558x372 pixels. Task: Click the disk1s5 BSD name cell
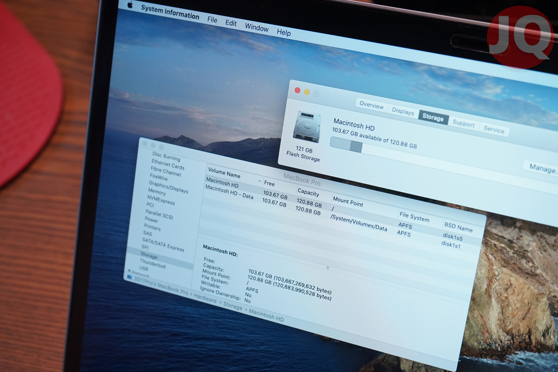coord(452,237)
